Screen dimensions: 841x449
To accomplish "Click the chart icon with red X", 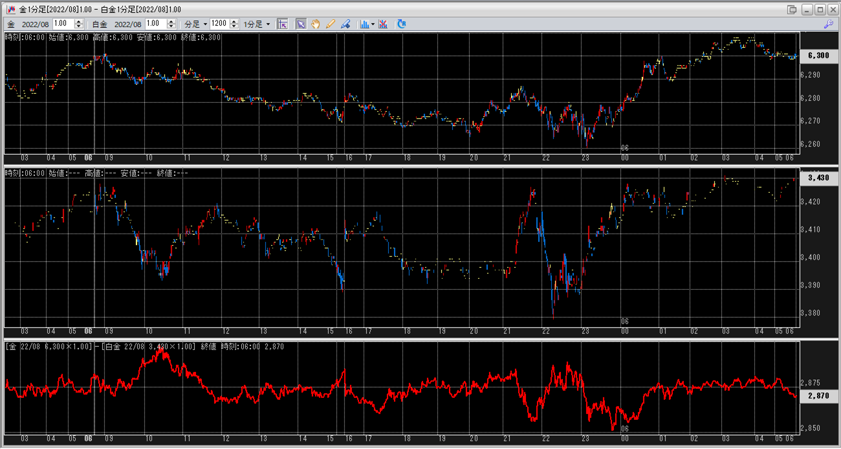I will tap(383, 24).
